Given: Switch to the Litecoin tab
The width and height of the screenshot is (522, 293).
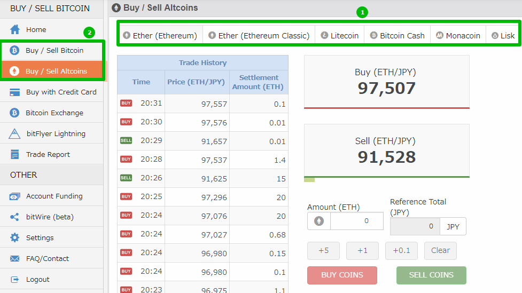Looking at the screenshot, I should point(340,36).
